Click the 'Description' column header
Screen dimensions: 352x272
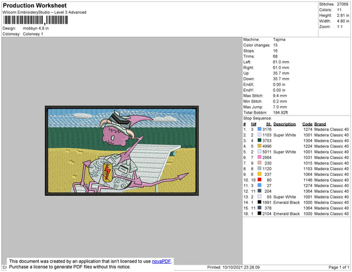pos(285,124)
